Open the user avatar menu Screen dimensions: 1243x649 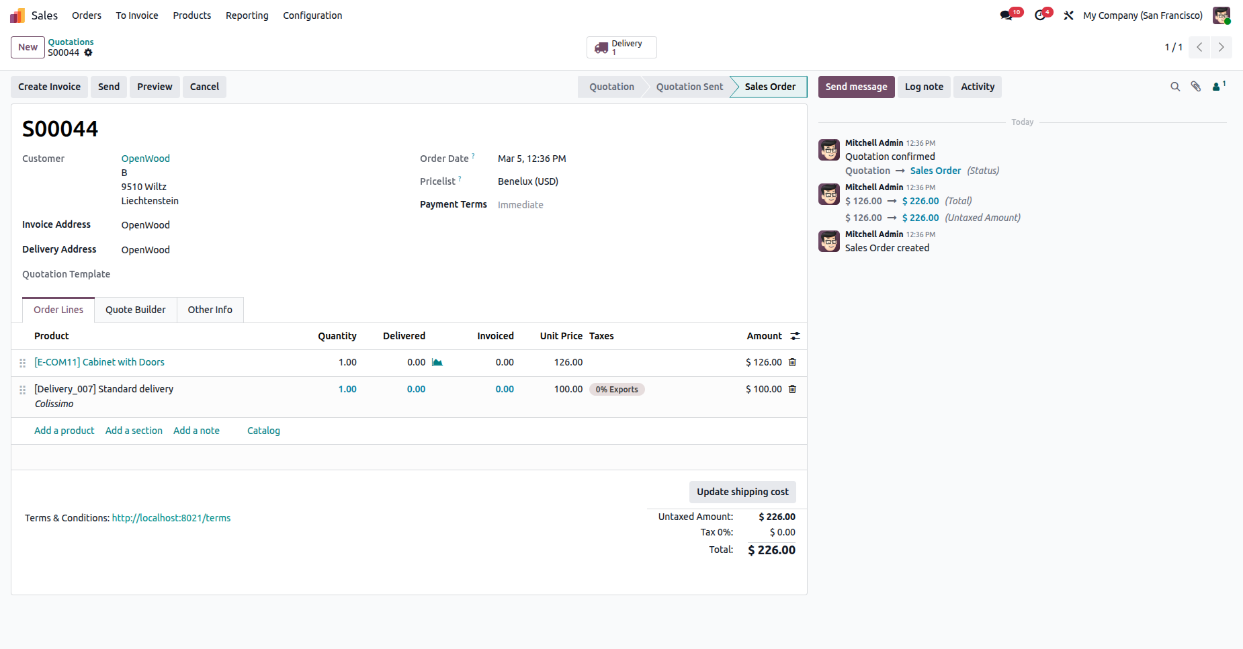tap(1221, 15)
